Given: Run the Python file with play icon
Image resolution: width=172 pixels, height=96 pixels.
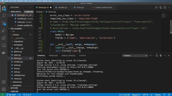Looking at the screenshot, I should pos(156,7).
